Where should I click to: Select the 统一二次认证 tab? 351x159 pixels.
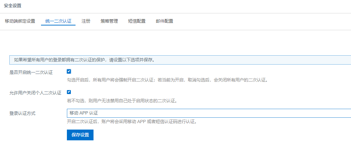(58, 21)
